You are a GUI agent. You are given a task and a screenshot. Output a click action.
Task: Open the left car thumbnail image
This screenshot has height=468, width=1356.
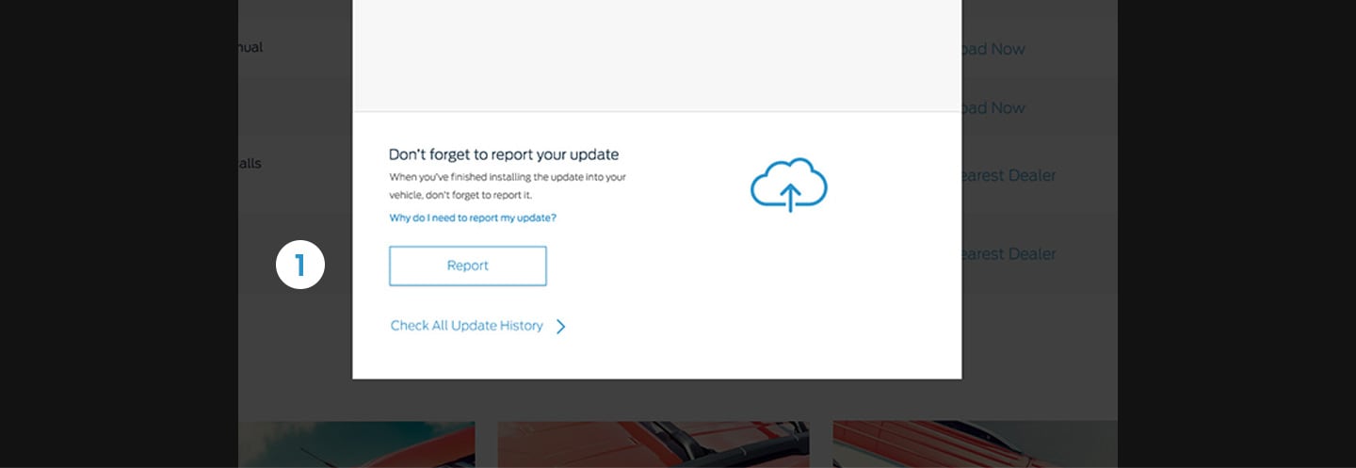356,444
